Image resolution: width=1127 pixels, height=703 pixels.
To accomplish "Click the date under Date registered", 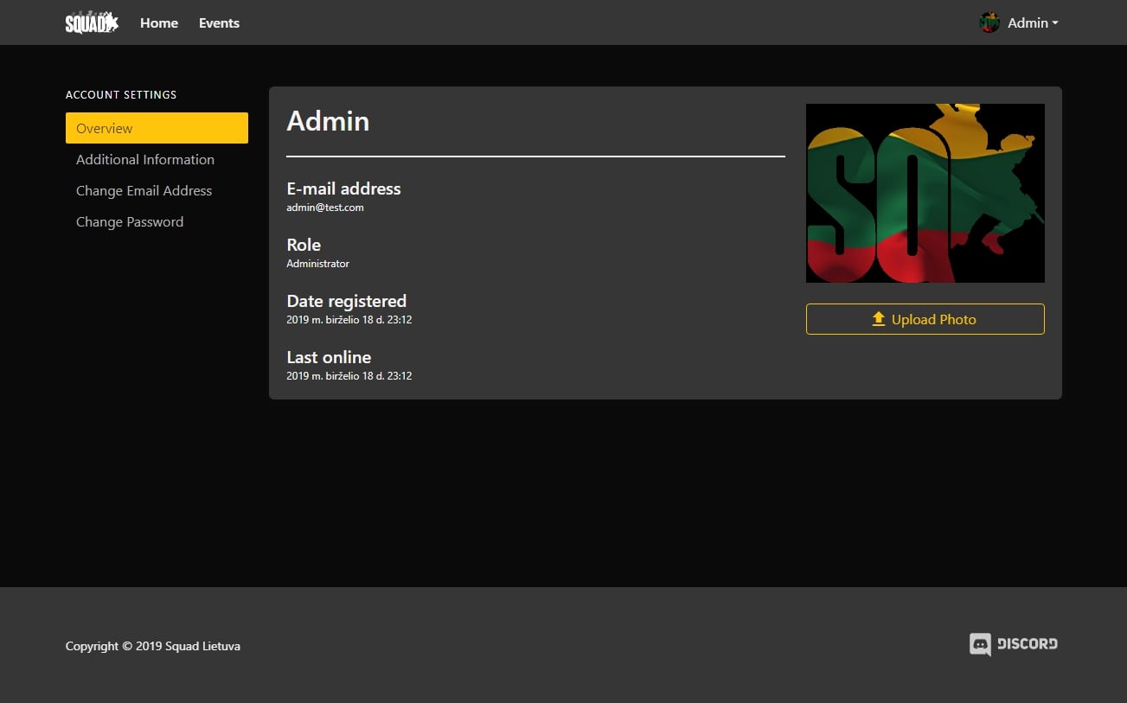I will click(x=349, y=320).
